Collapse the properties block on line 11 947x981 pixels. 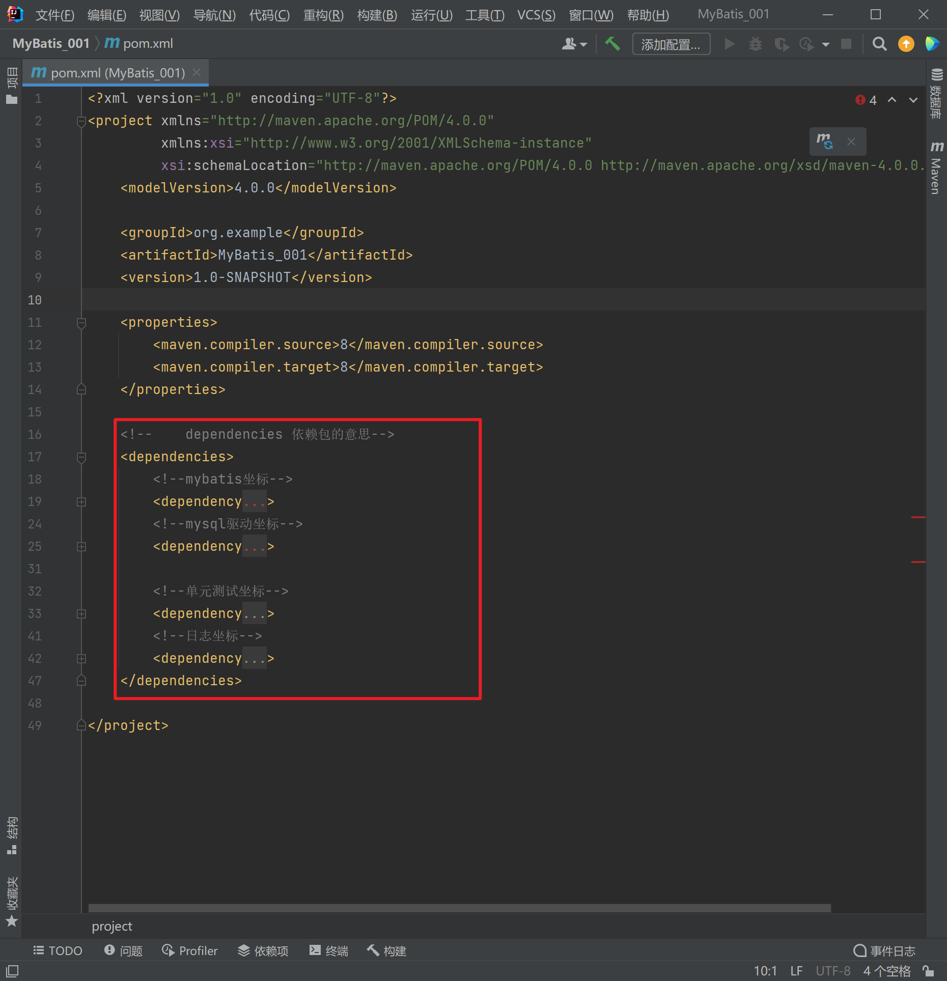81,323
